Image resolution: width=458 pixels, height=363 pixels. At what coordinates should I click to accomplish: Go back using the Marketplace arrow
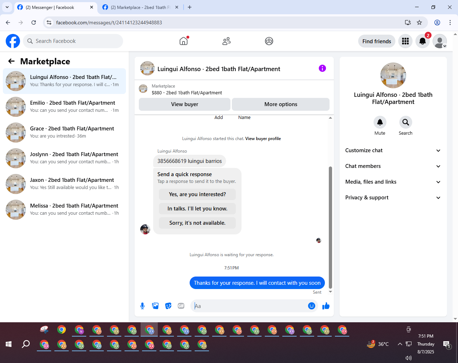(11, 61)
